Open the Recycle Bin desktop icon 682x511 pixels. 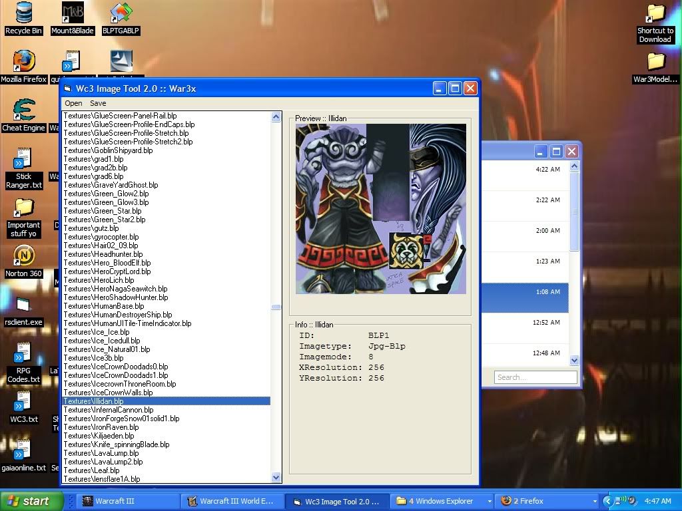23,18
